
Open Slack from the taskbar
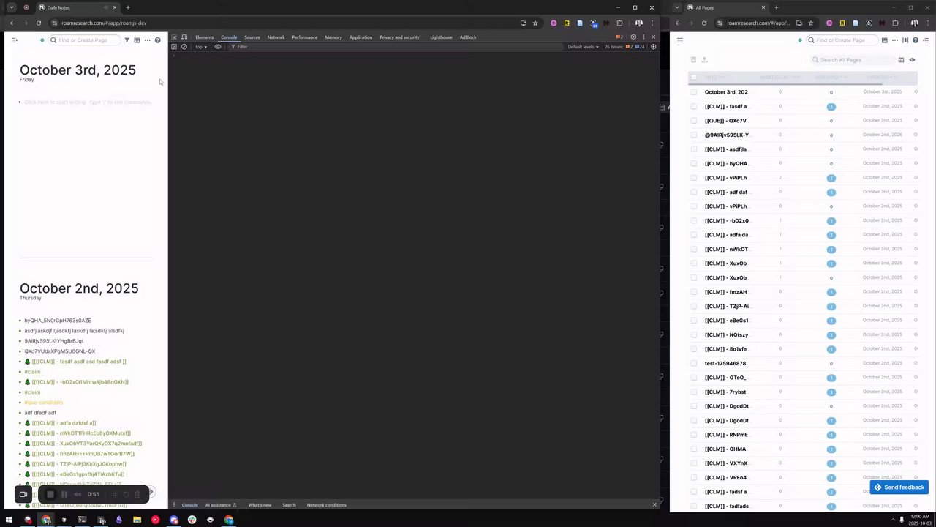[192, 520]
